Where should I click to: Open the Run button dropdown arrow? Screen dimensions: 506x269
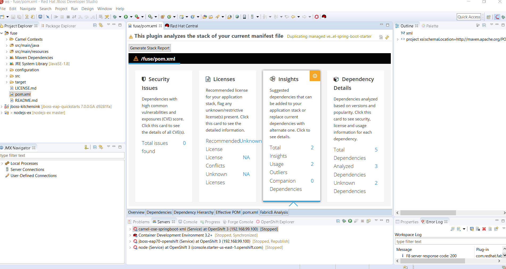click(131, 17)
